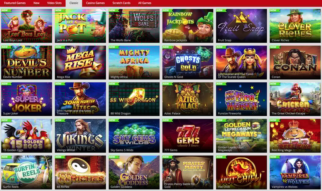
Task: Launch the 777 Gems slot
Action: [x=188, y=136]
